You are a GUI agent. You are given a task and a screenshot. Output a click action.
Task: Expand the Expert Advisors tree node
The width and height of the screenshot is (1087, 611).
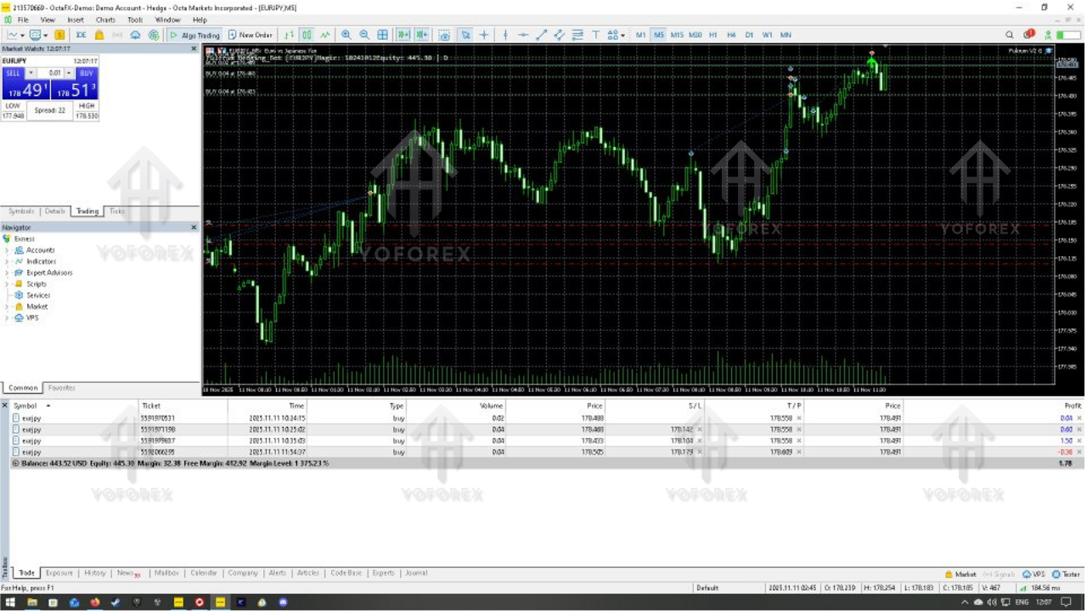pos(8,273)
